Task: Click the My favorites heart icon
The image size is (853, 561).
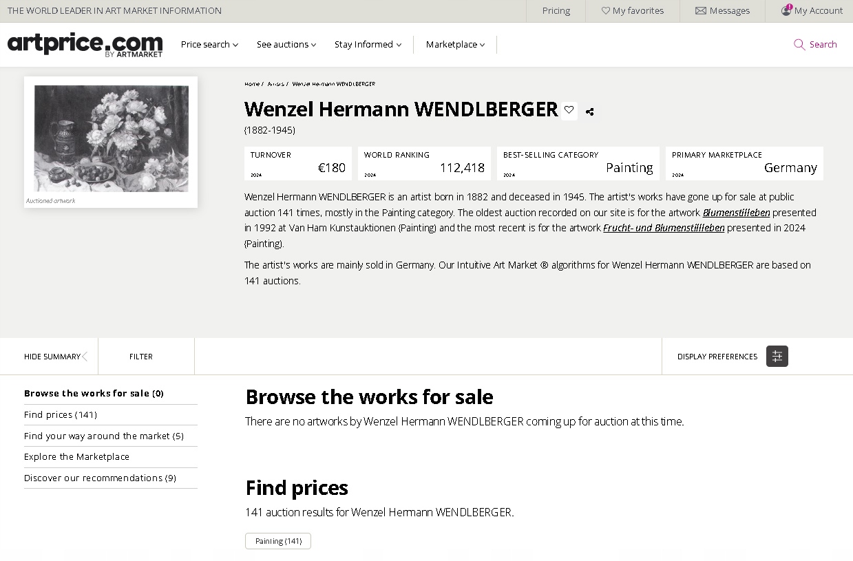Action: click(606, 11)
